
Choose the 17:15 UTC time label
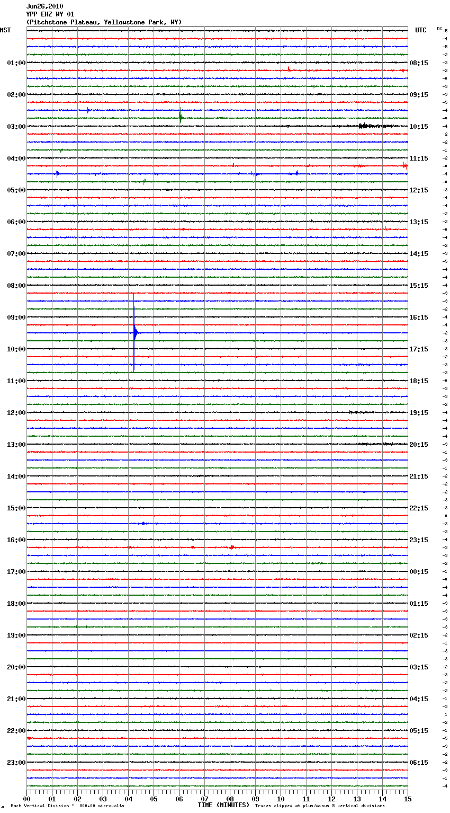(419, 349)
